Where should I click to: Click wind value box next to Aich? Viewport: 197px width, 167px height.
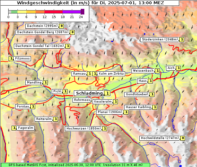tap(178, 68)
